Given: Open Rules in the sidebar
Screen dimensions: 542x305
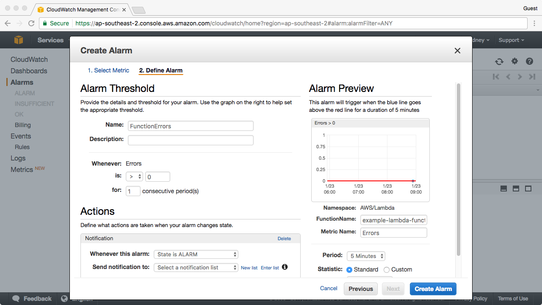Looking at the screenshot, I should [22, 147].
